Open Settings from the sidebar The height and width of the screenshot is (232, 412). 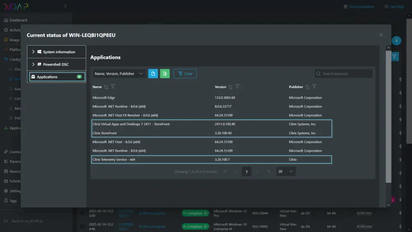[15, 191]
